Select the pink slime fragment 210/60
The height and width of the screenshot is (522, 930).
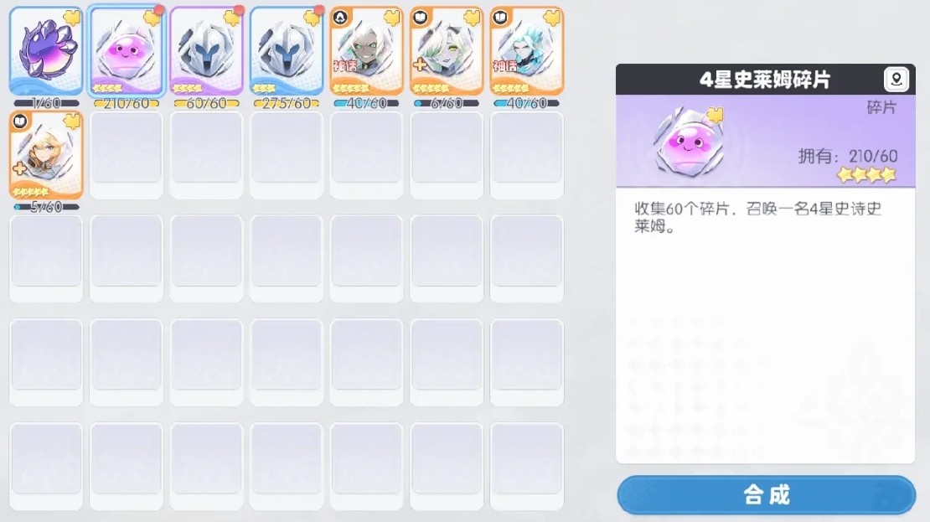[127, 51]
